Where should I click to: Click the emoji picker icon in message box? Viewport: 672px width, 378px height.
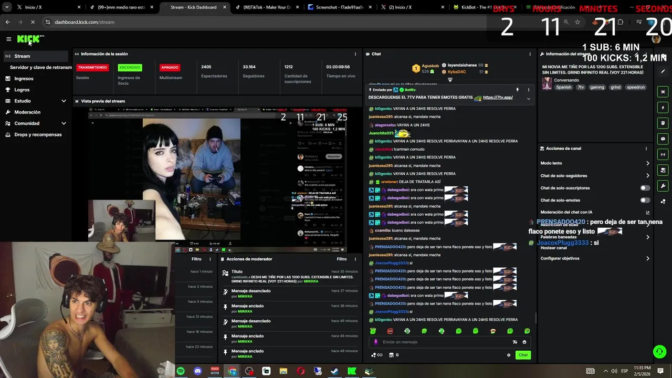[x=524, y=342]
